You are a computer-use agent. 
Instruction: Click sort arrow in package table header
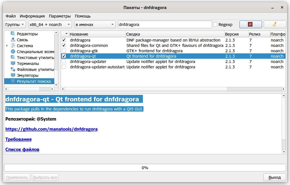pyautogui.click(x=66, y=34)
